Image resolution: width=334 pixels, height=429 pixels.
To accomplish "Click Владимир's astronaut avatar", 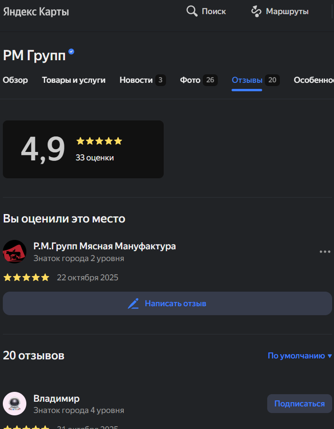I will 15,404.
